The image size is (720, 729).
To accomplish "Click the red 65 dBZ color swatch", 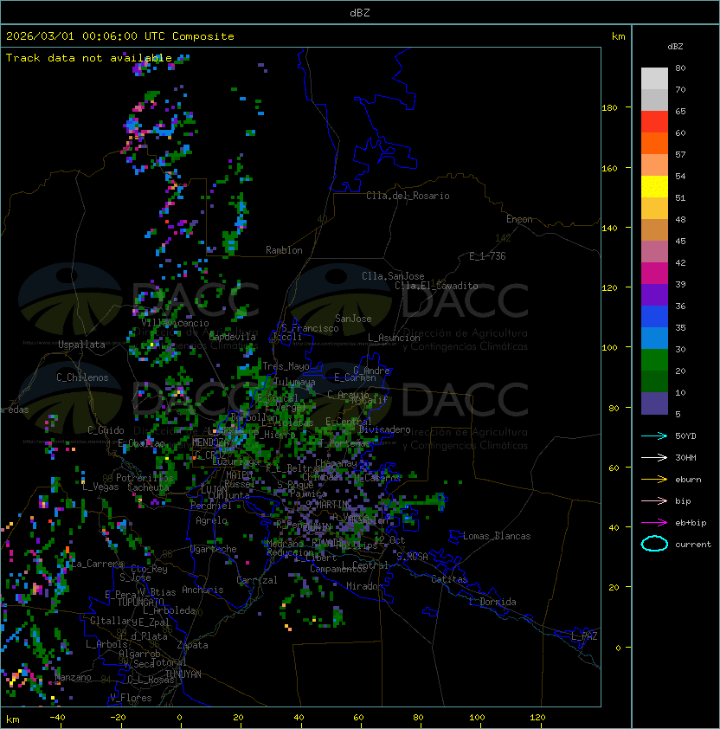I will coord(654,122).
